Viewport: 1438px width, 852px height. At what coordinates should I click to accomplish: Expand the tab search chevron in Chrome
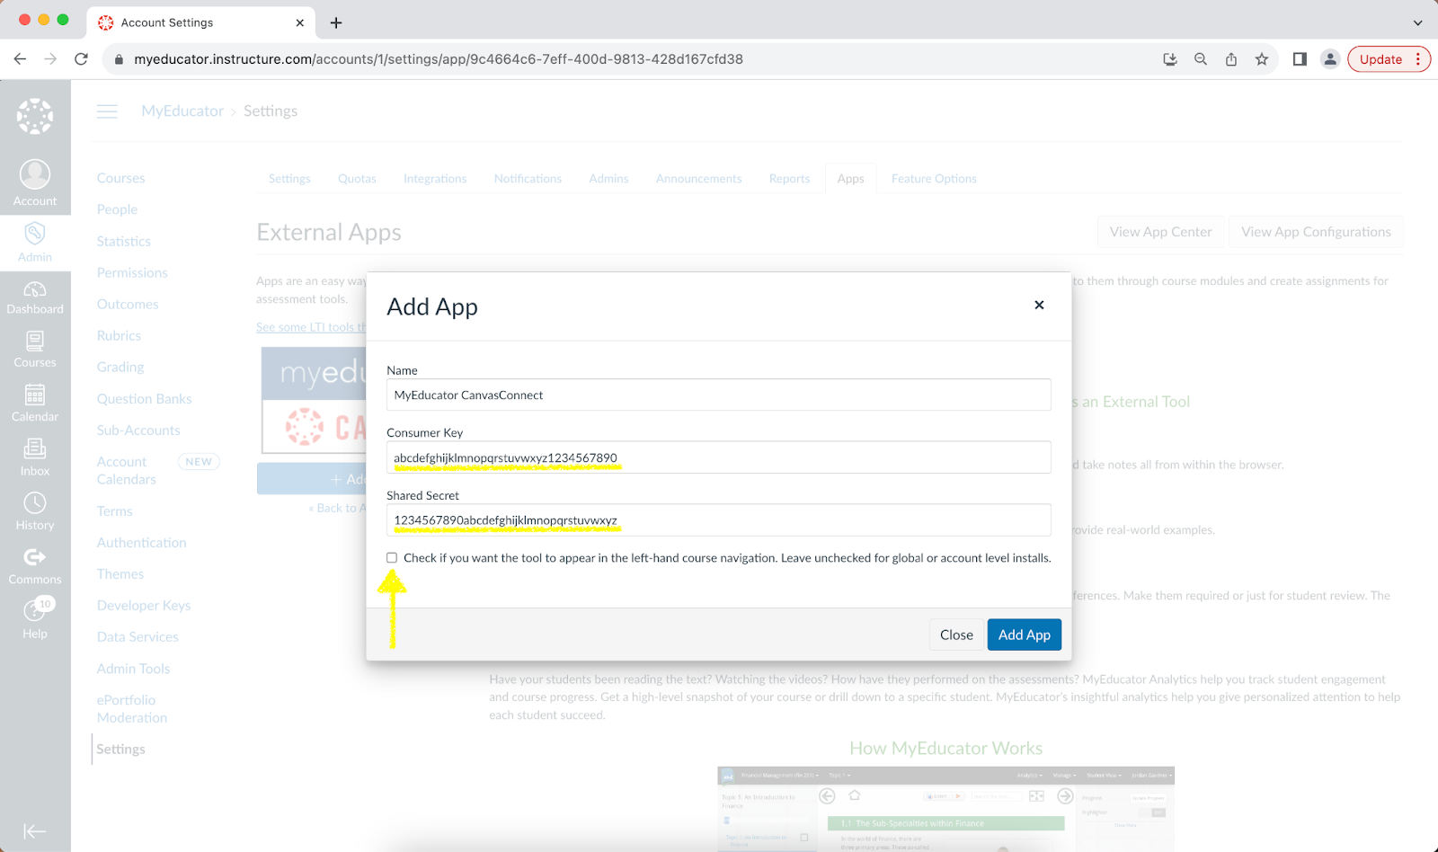[x=1417, y=22]
